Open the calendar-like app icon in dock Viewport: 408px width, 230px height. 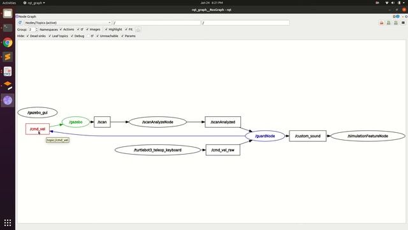[x=8, y=71]
